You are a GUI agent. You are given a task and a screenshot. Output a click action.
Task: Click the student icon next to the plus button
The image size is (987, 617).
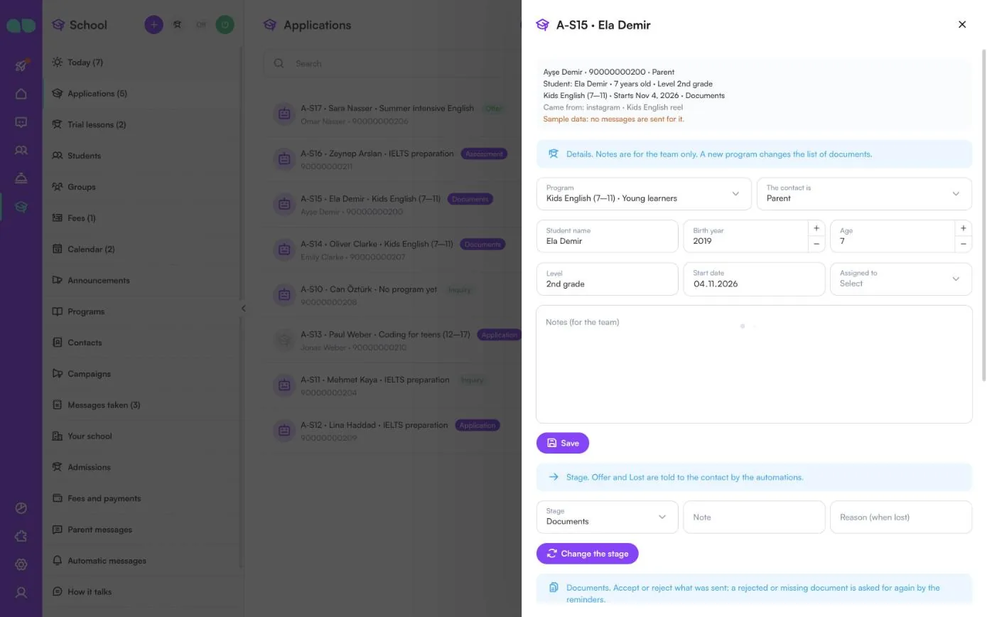pos(178,25)
